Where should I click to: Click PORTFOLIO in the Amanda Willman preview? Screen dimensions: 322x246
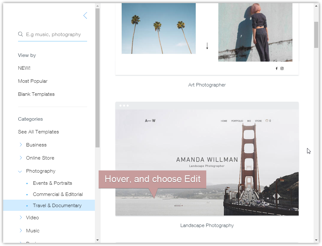click(x=237, y=121)
